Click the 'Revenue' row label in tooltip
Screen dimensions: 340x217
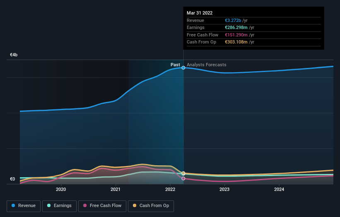pos(195,20)
